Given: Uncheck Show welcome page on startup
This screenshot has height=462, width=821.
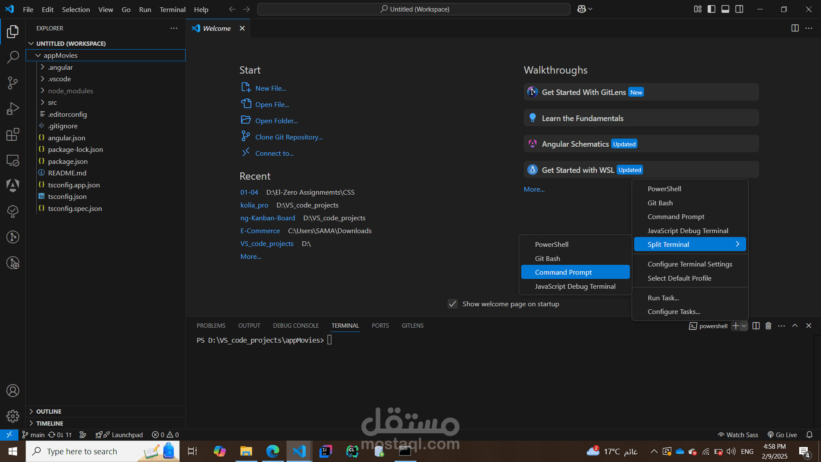Looking at the screenshot, I should pyautogui.click(x=452, y=304).
